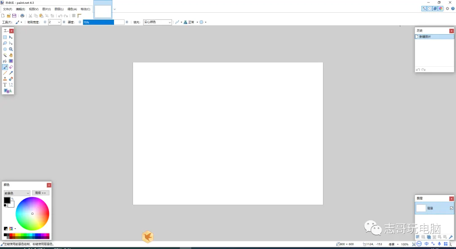Select the Zoom tool
This screenshot has height=249, width=456.
pos(11,49)
